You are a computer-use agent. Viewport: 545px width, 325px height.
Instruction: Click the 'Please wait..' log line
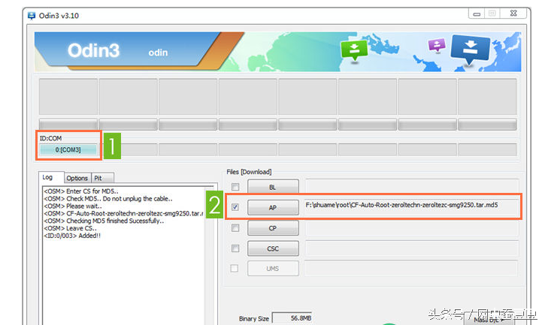pyautogui.click(x=73, y=206)
